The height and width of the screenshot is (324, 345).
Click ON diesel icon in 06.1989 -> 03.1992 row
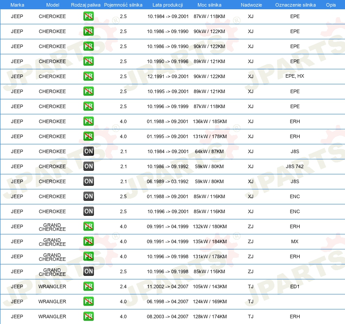88,181
